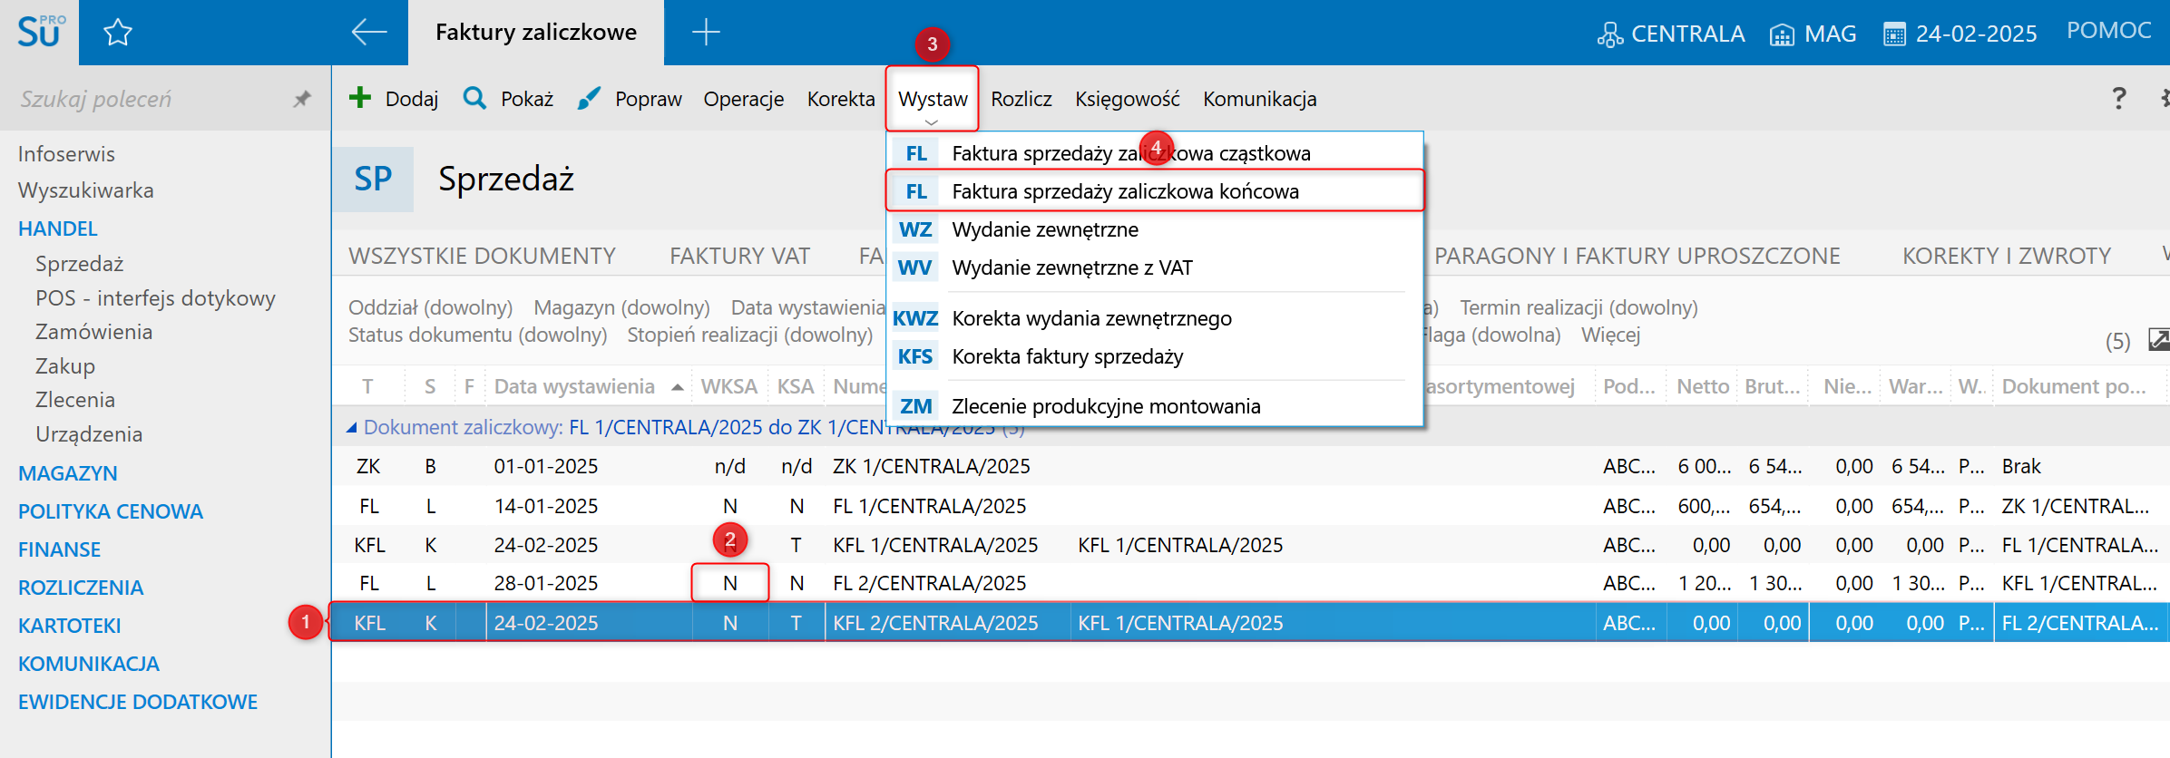
Task: Open KOREKTY I ZWROTY tab
Action: point(2007,256)
